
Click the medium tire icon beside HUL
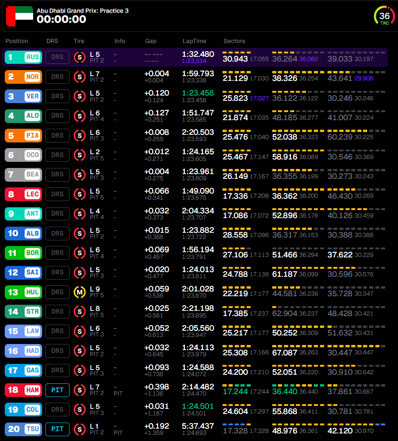coord(79,292)
